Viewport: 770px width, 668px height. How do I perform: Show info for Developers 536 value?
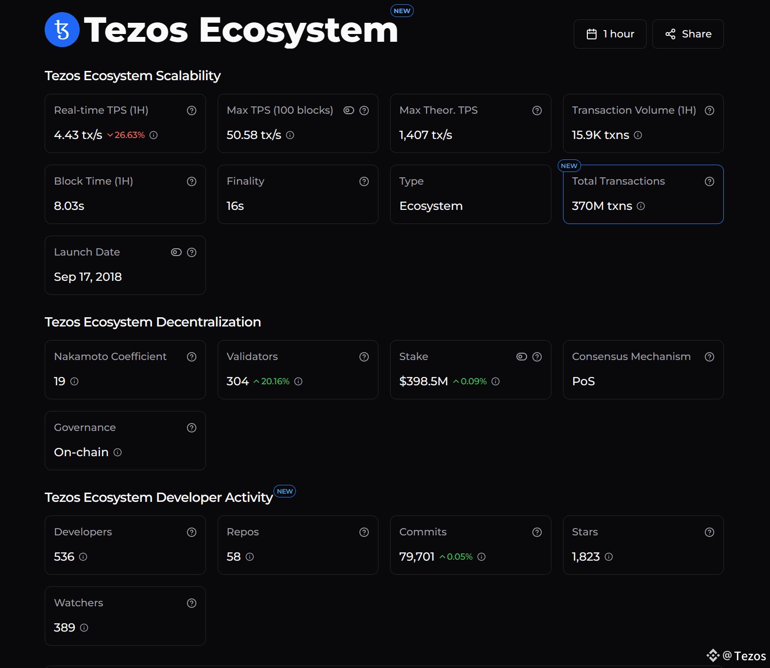point(83,557)
